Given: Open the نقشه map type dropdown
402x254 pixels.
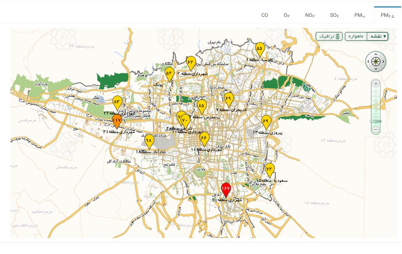Looking at the screenshot, I should [378, 36].
